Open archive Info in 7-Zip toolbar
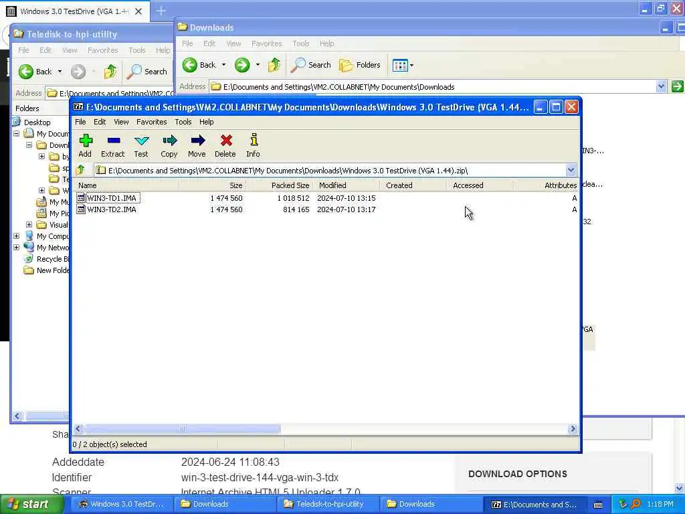685x514 pixels. [254, 145]
